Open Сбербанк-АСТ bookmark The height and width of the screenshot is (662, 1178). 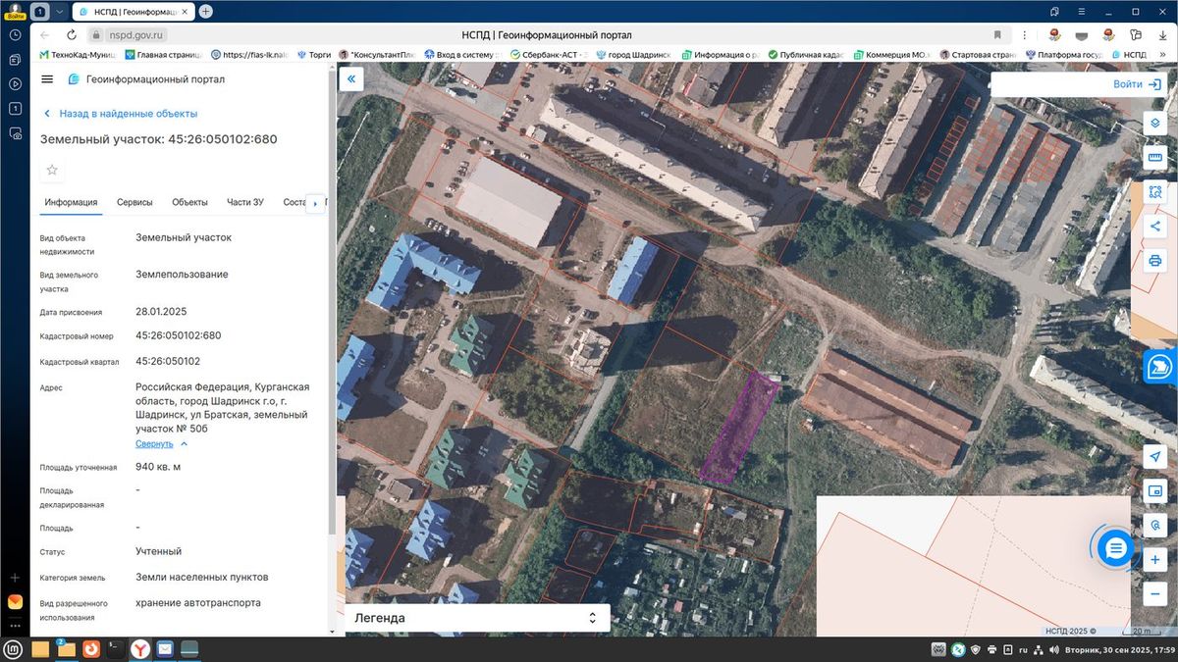pyautogui.click(x=545, y=55)
